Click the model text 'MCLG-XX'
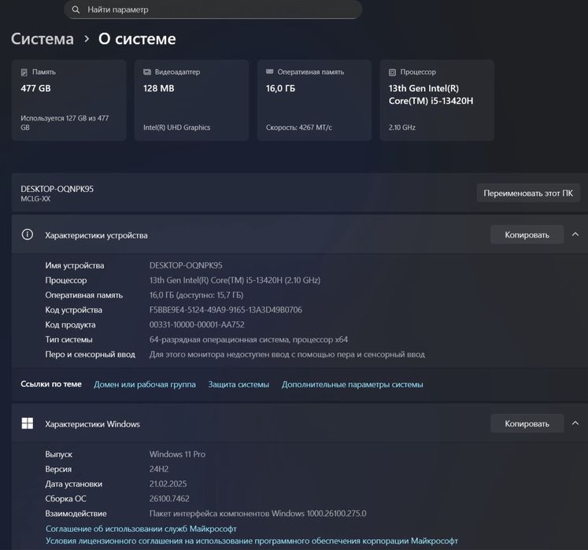 coord(35,199)
